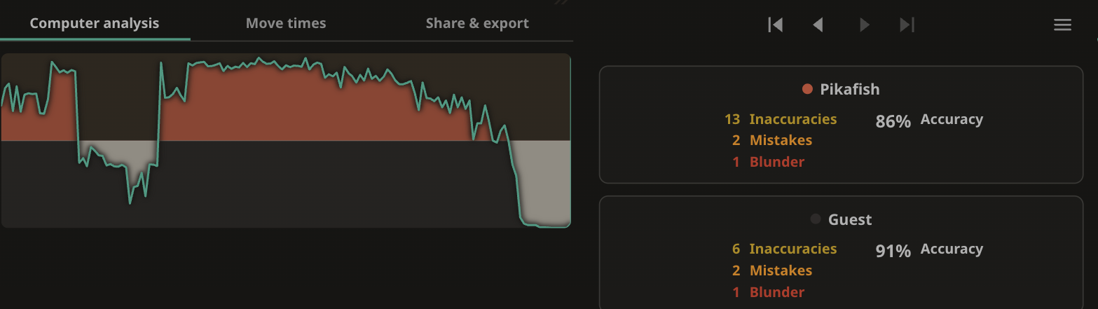Open the hamburger menu

[1062, 25]
